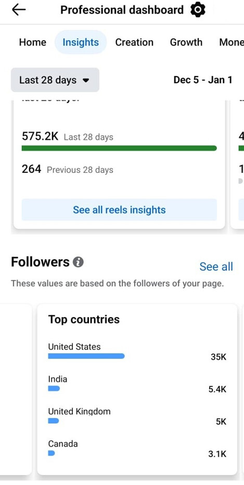Open See all followers link

tap(216, 266)
